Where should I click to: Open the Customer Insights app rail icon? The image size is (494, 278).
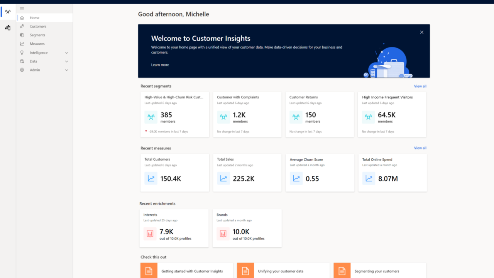tap(8, 12)
